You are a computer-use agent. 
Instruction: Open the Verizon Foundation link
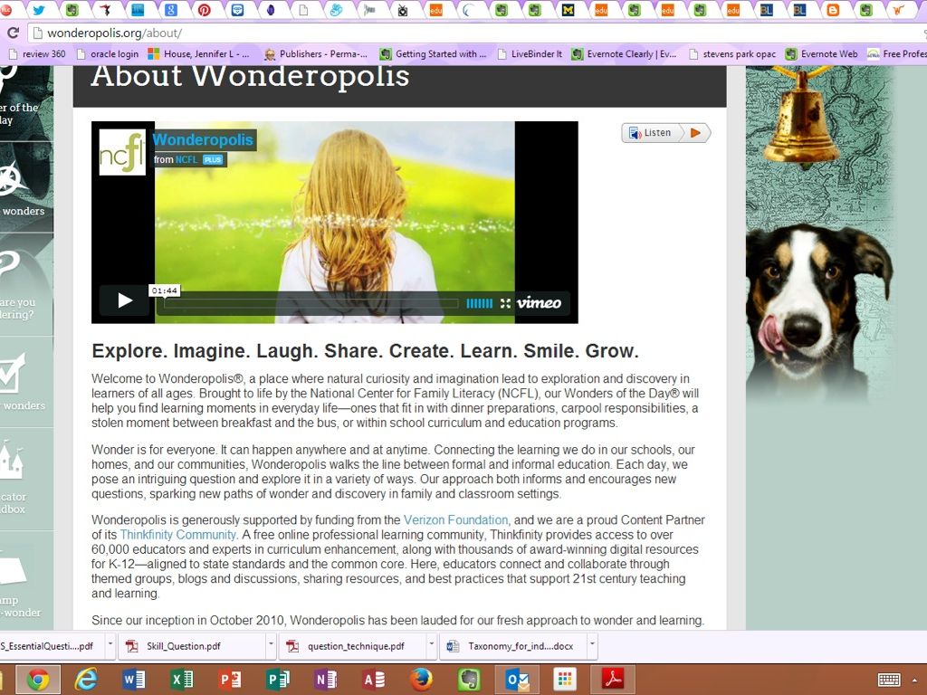(x=455, y=520)
